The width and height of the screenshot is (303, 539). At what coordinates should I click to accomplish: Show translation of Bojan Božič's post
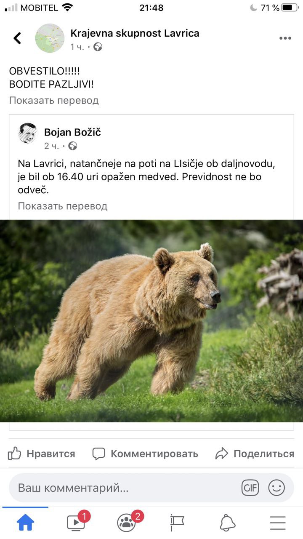tap(62, 206)
